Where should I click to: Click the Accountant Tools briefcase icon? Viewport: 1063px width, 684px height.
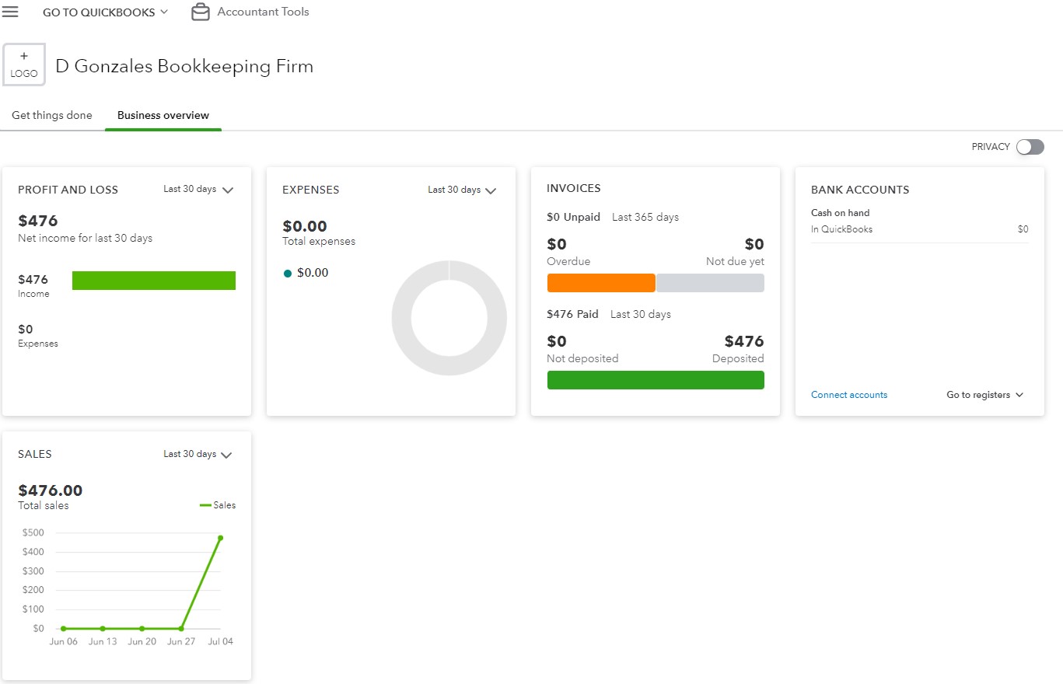(x=201, y=12)
